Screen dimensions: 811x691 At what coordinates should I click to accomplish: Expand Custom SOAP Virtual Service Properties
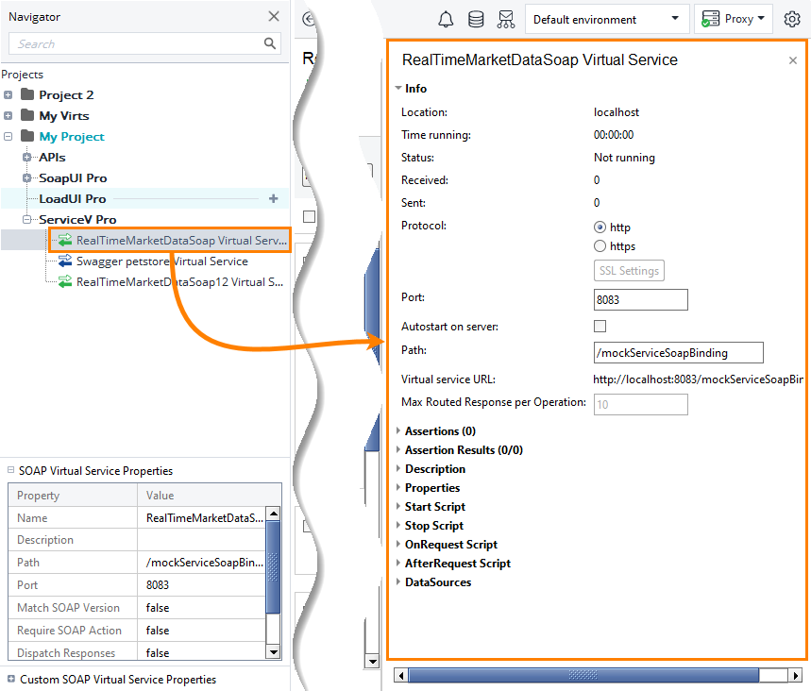tap(11, 679)
